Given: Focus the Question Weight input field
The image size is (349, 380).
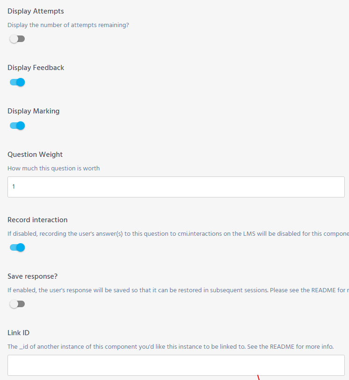Looking at the screenshot, I should point(176,187).
